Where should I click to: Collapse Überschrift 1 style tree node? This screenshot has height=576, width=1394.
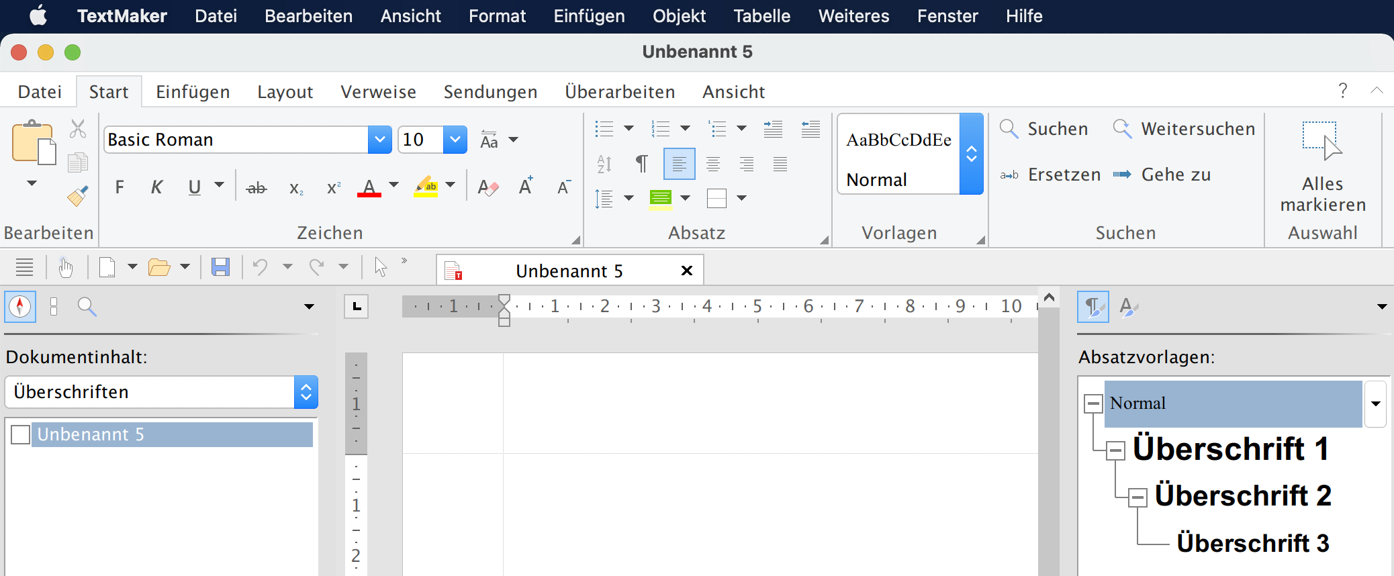coord(1115,450)
